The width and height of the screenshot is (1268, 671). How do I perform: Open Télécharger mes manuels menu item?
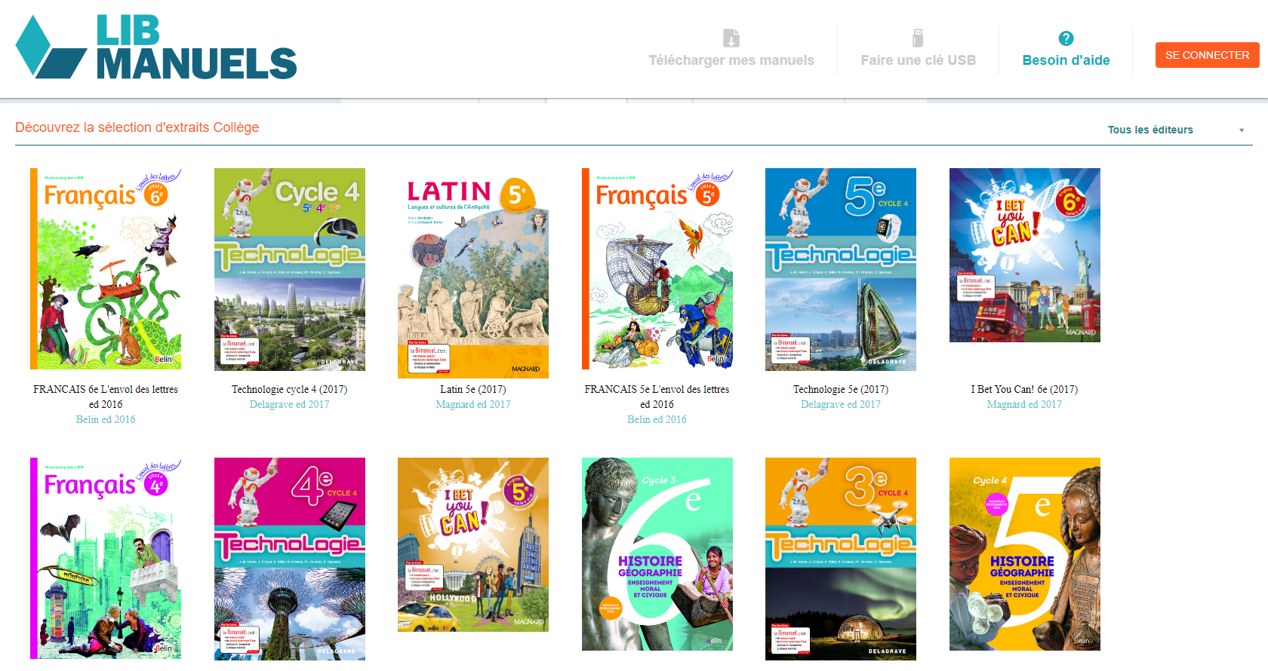click(731, 60)
